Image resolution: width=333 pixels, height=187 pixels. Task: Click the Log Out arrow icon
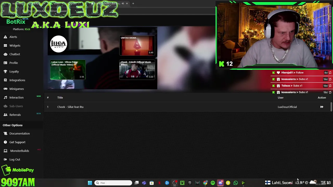pyautogui.click(x=5, y=159)
